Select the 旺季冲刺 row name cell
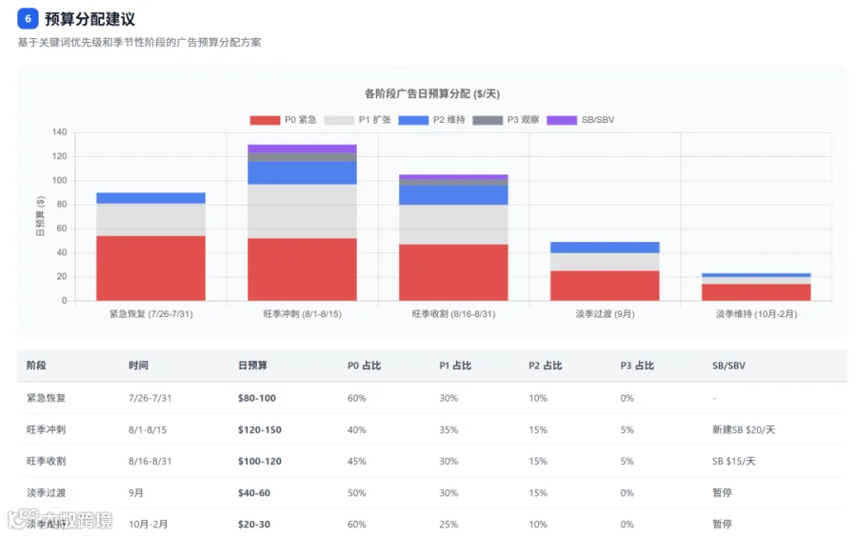Screen dimensions: 857x536 (46, 430)
